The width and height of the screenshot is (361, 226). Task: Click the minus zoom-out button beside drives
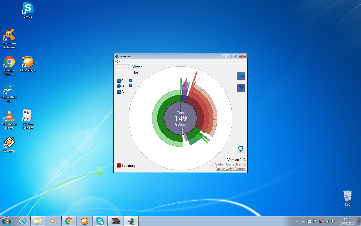pyautogui.click(x=130, y=85)
